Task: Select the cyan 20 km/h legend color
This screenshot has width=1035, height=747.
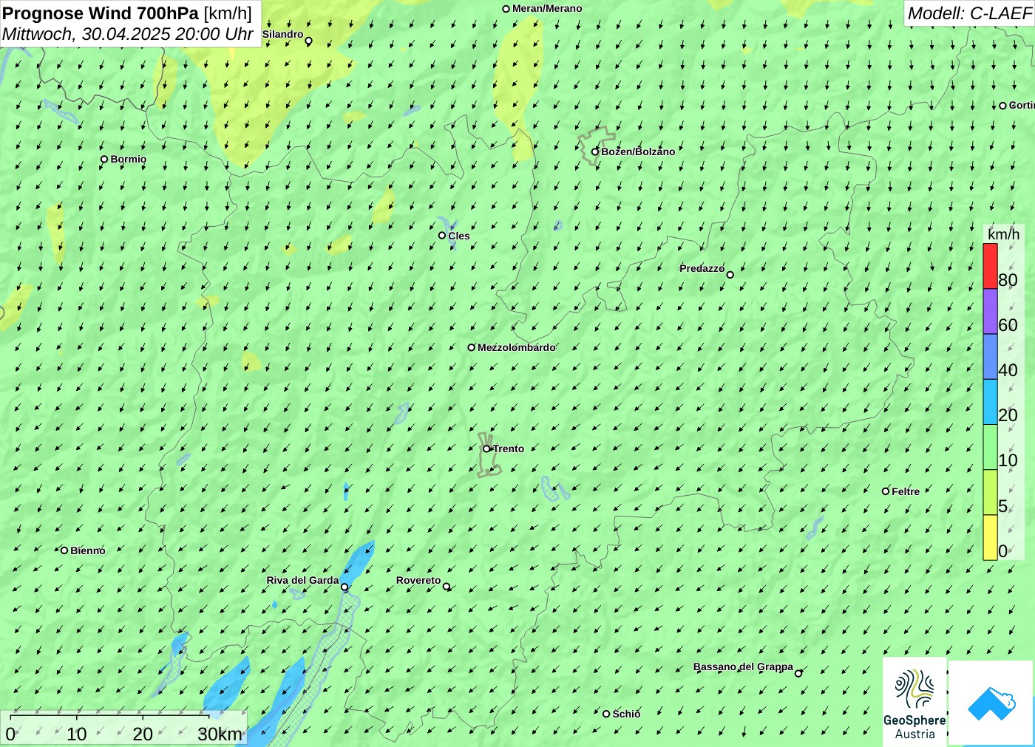Action: click(x=990, y=401)
